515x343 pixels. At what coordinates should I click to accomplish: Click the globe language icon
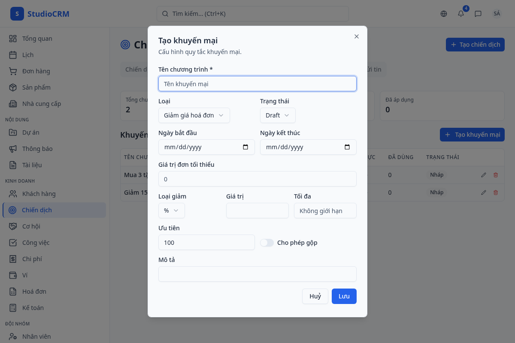(x=444, y=14)
